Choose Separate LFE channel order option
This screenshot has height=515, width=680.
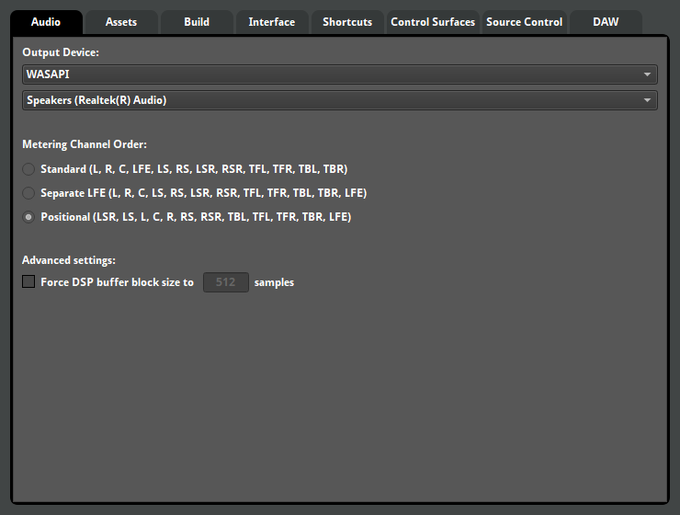(x=29, y=193)
